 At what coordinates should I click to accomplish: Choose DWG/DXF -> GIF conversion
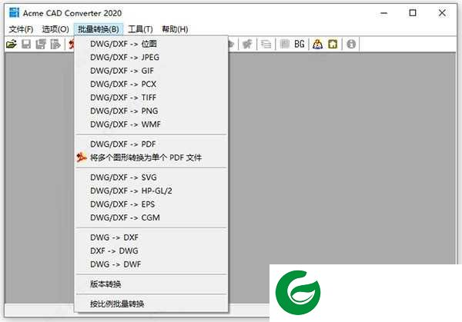coord(152,71)
